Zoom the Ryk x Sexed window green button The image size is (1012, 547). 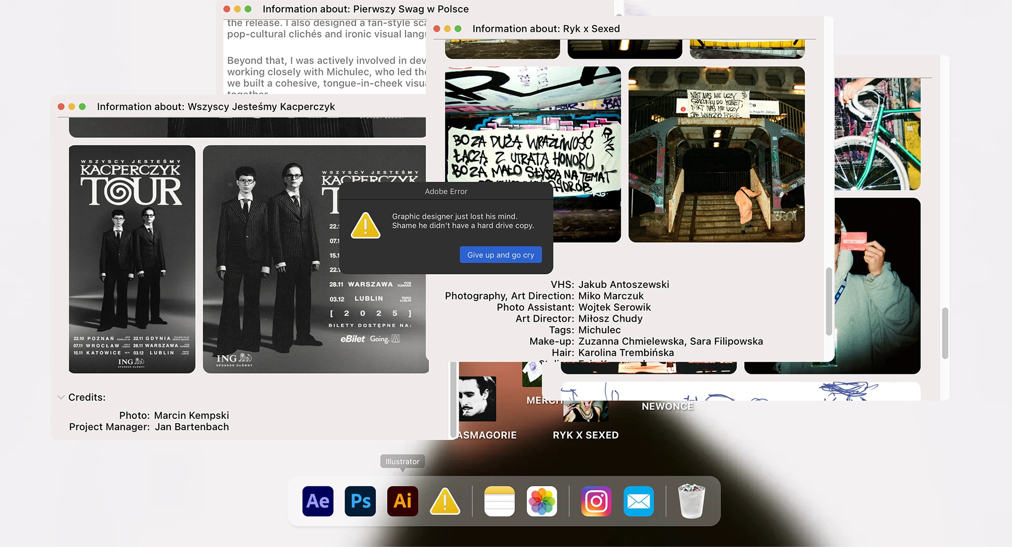pos(458,29)
